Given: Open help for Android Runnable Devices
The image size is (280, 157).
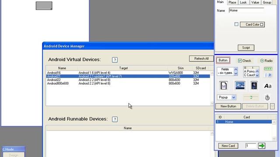Looking at the screenshot, I should click(x=115, y=119).
